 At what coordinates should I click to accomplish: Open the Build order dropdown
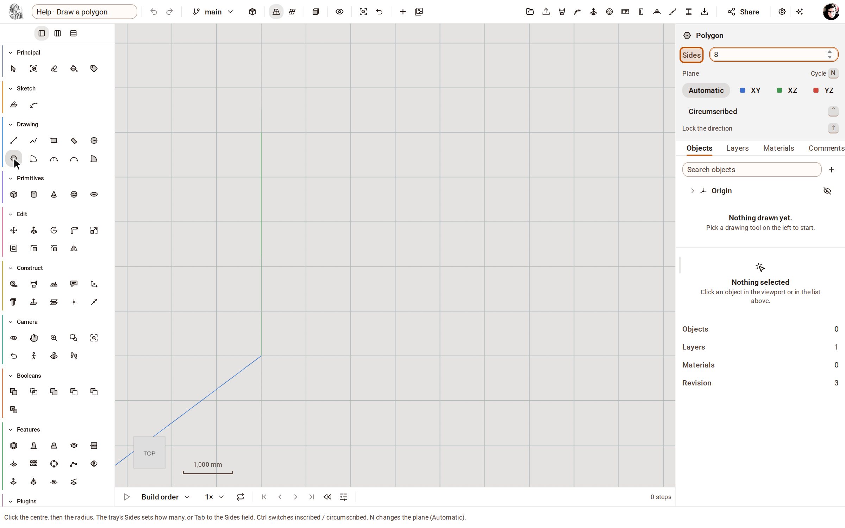(x=165, y=497)
